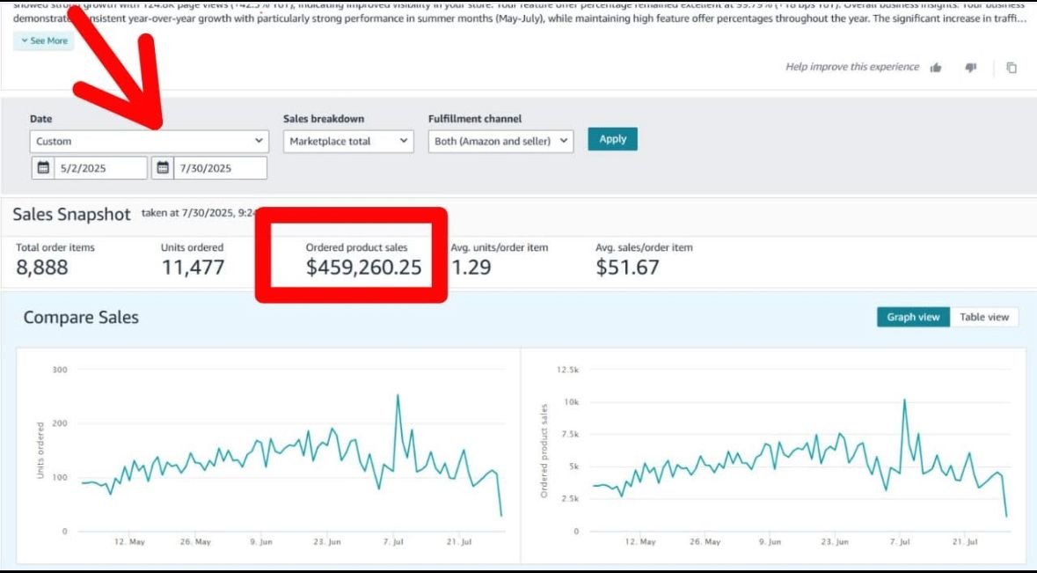Open the end date calendar icon

pos(163,168)
